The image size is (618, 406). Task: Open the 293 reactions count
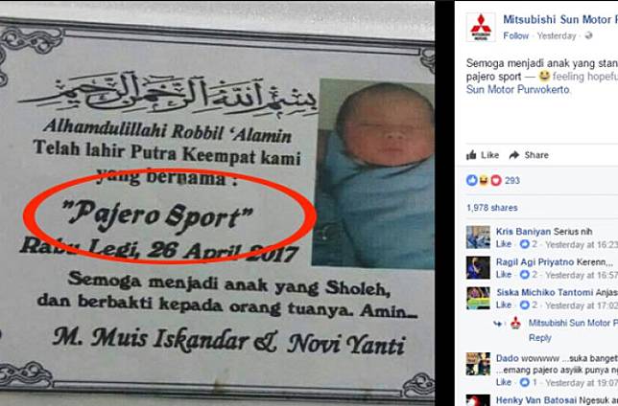[512, 181]
